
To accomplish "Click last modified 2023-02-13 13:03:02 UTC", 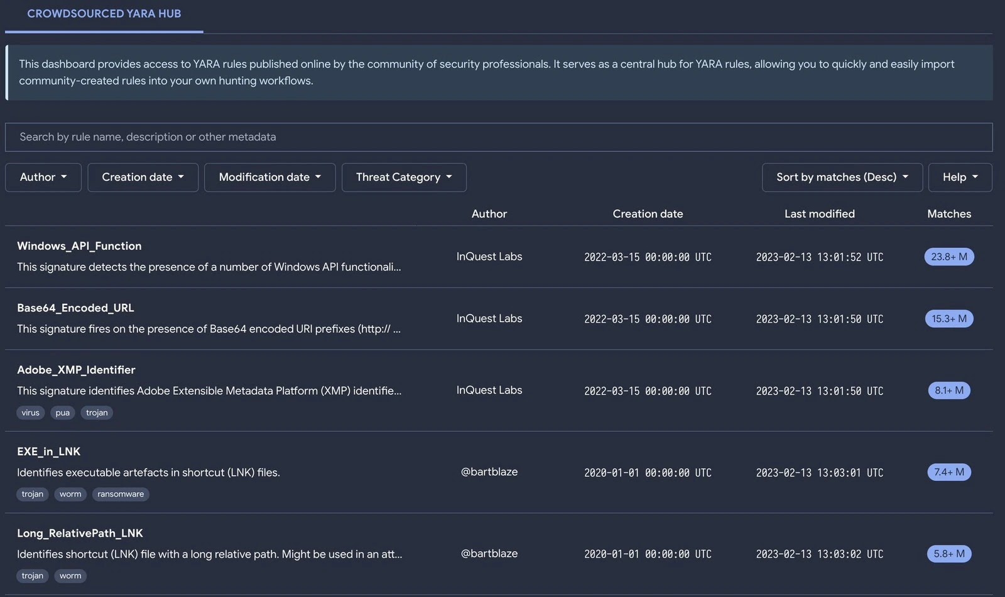I will click(820, 554).
